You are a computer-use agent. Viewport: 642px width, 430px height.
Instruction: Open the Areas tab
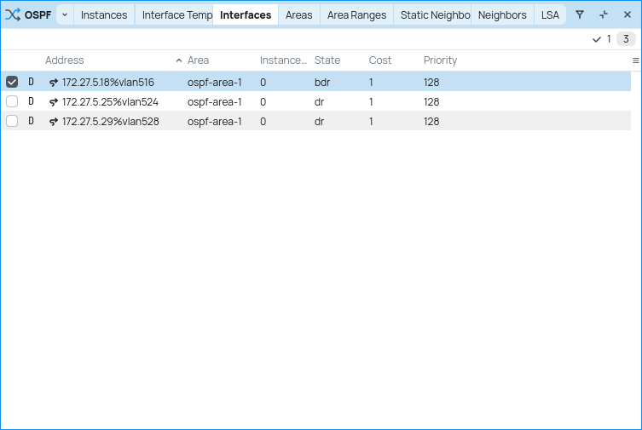click(x=299, y=14)
